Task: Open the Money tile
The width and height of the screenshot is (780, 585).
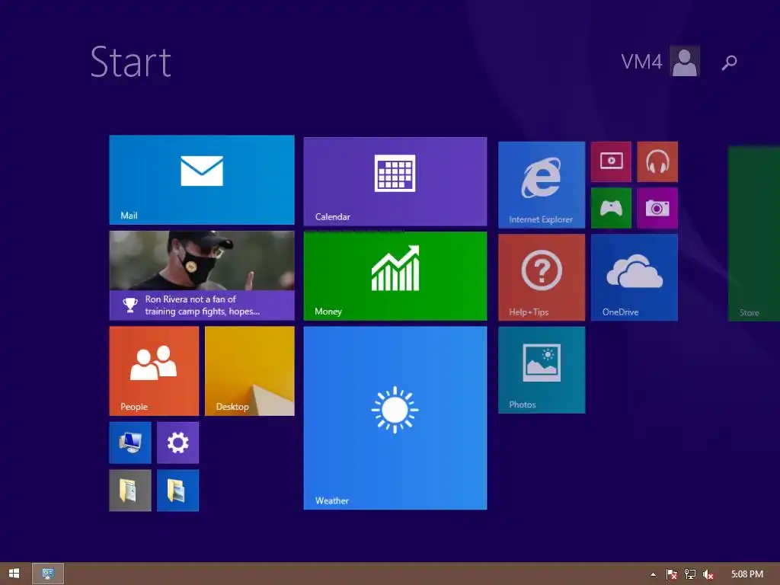Action: [x=395, y=276]
